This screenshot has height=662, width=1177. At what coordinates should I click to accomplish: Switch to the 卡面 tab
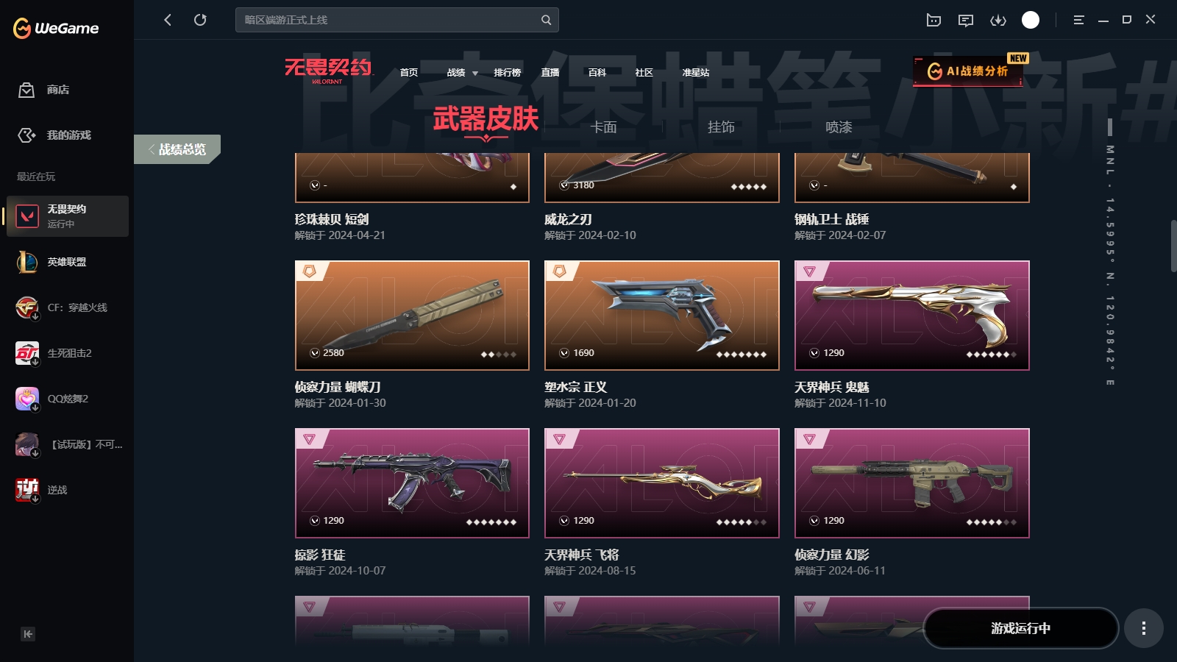click(603, 127)
